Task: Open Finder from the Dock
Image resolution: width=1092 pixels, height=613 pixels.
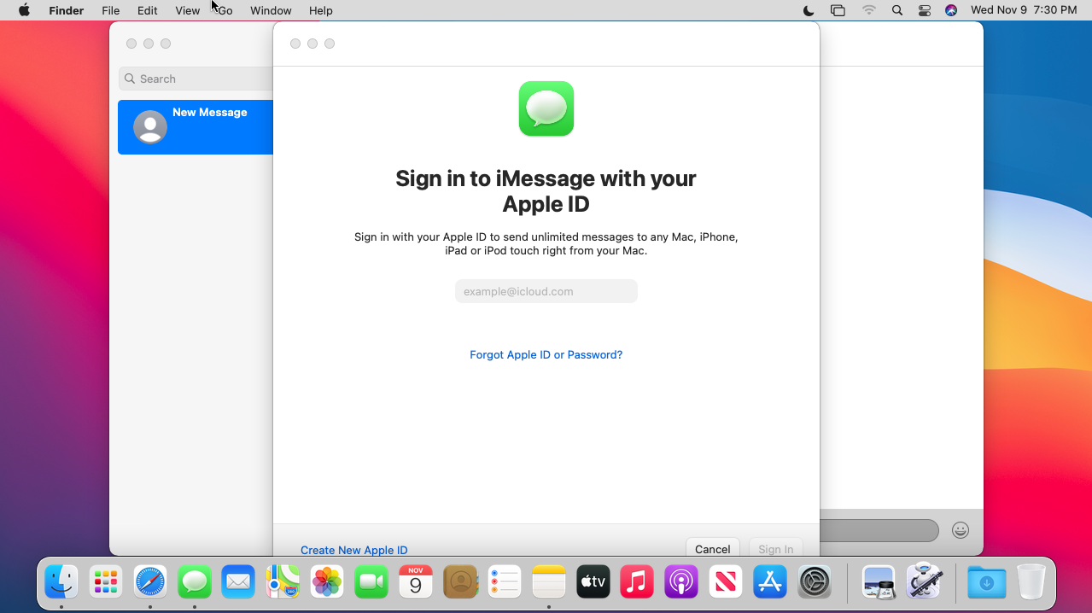Action: [61, 582]
